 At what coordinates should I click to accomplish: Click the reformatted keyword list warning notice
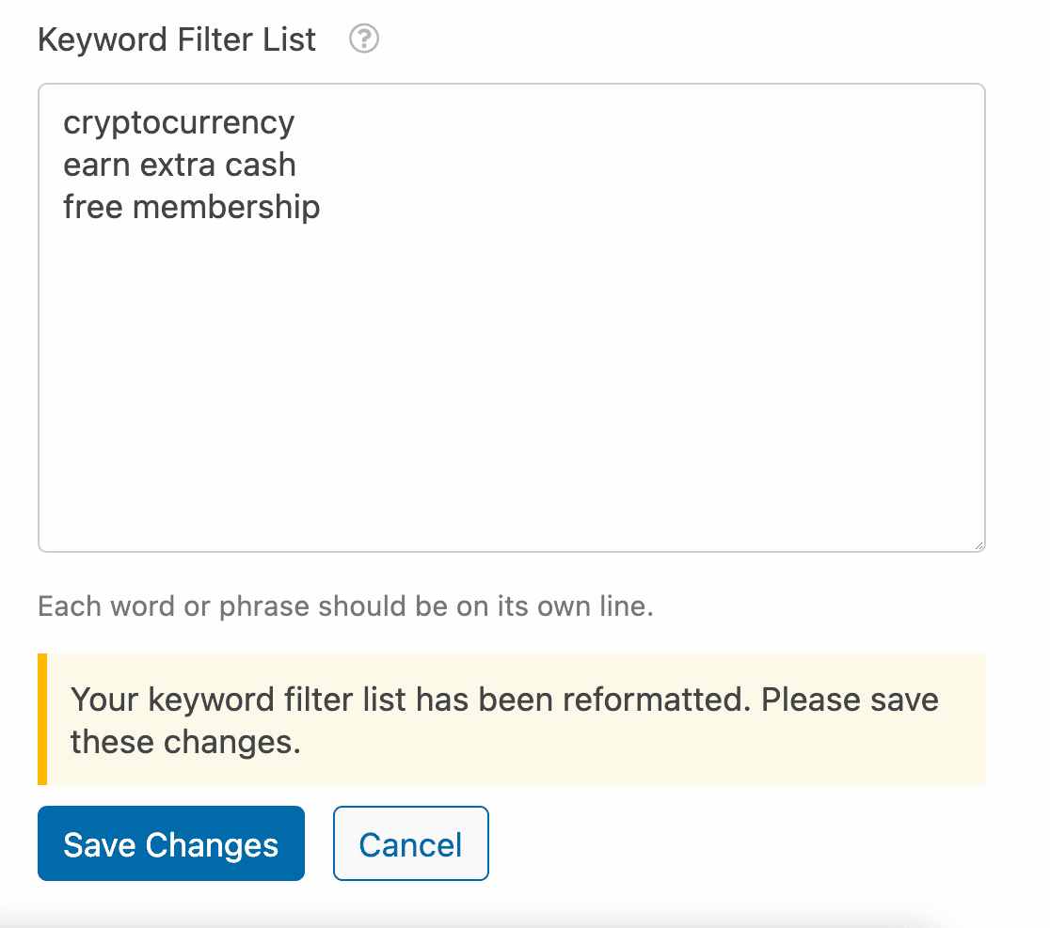tap(512, 719)
